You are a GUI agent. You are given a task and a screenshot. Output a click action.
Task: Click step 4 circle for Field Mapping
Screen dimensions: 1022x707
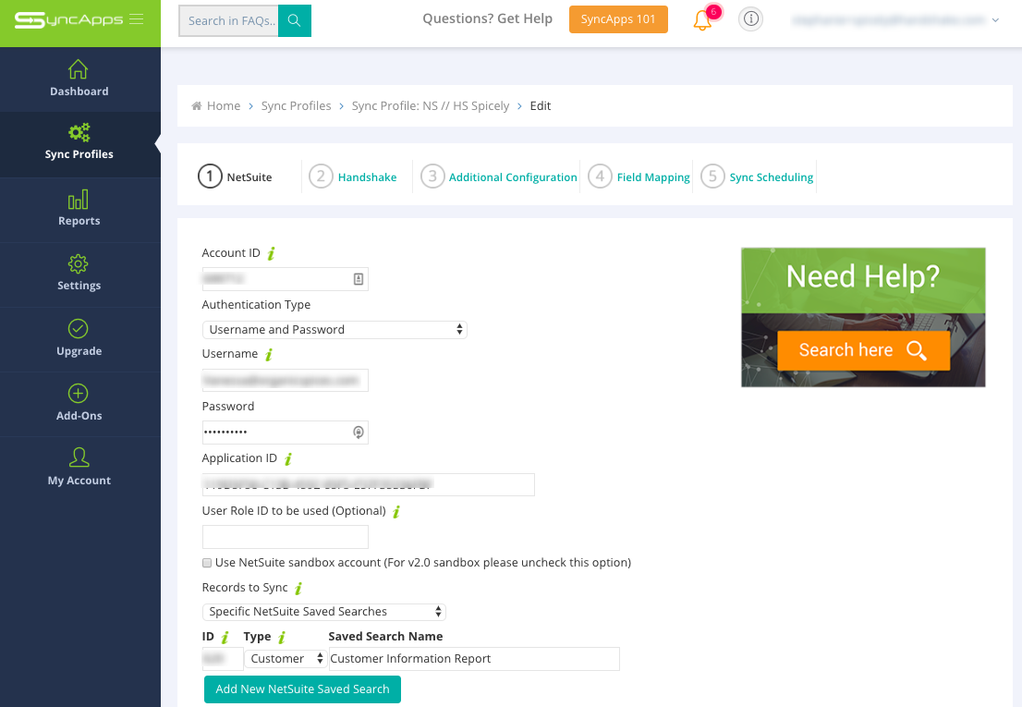pos(600,176)
